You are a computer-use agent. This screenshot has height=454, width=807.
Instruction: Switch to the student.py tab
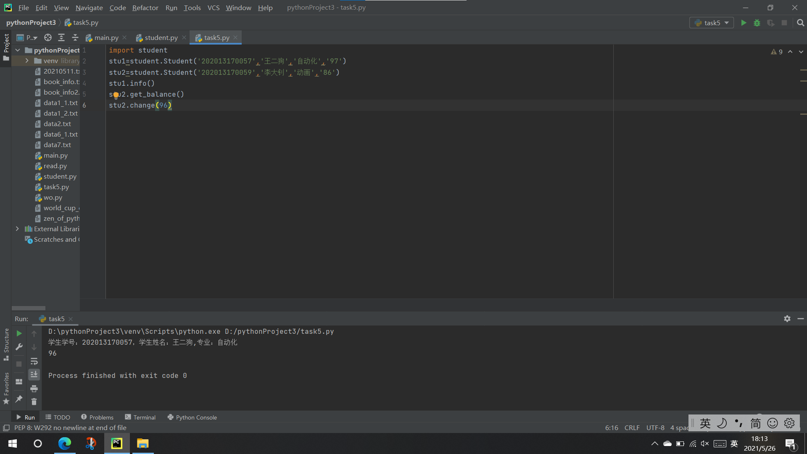(x=161, y=37)
